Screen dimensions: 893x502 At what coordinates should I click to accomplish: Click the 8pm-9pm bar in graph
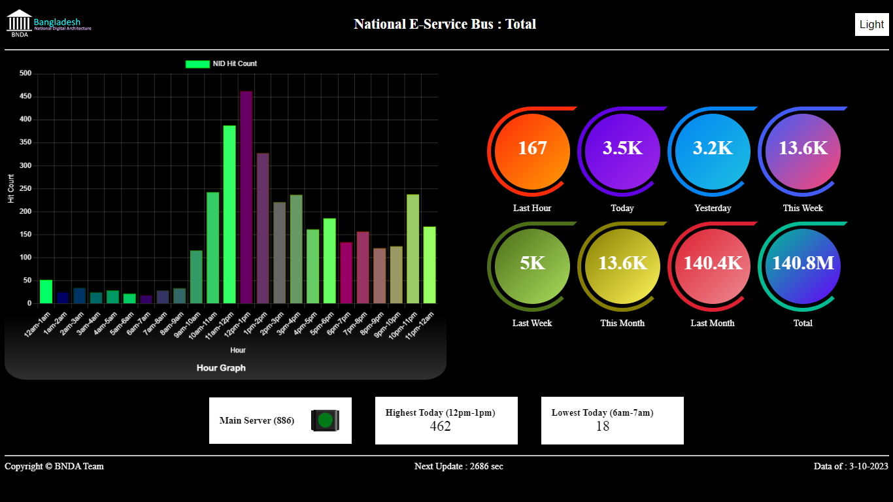coord(379,276)
